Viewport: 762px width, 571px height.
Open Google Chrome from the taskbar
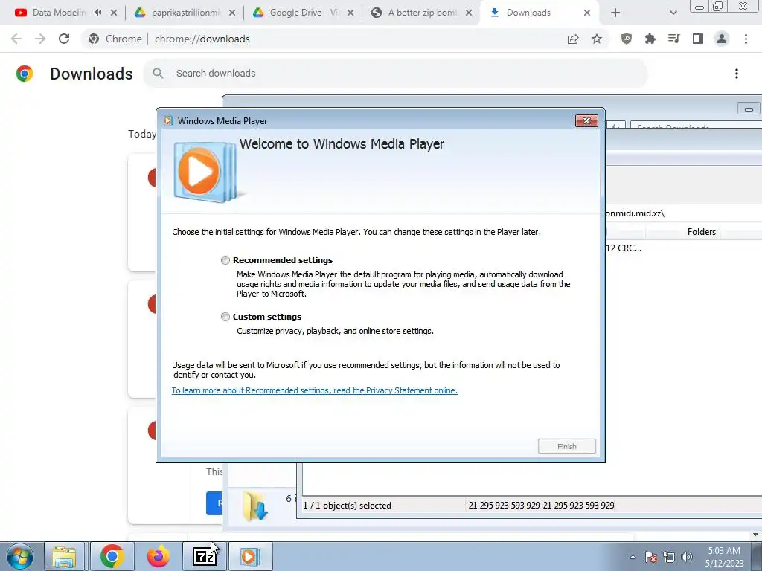click(x=112, y=556)
